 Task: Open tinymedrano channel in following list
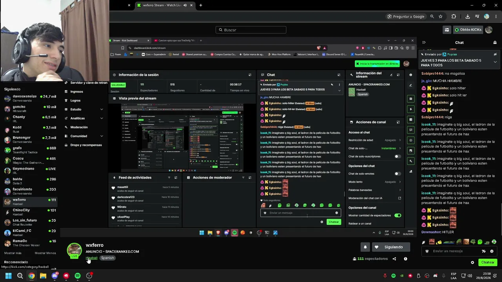click(x=30, y=170)
